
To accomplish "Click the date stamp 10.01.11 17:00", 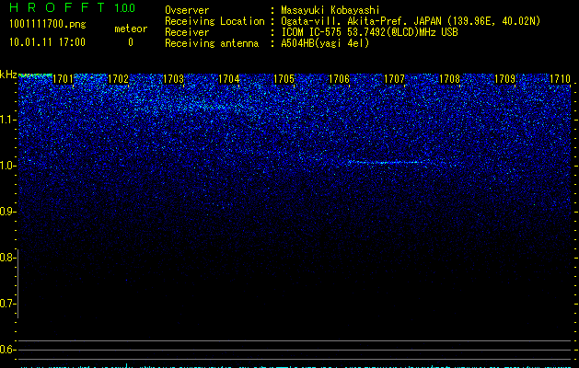I will pos(47,42).
